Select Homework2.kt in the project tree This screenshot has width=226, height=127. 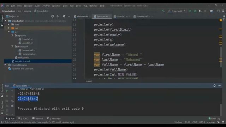click(28, 50)
